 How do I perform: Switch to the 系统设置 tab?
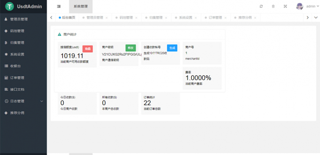click(186, 18)
